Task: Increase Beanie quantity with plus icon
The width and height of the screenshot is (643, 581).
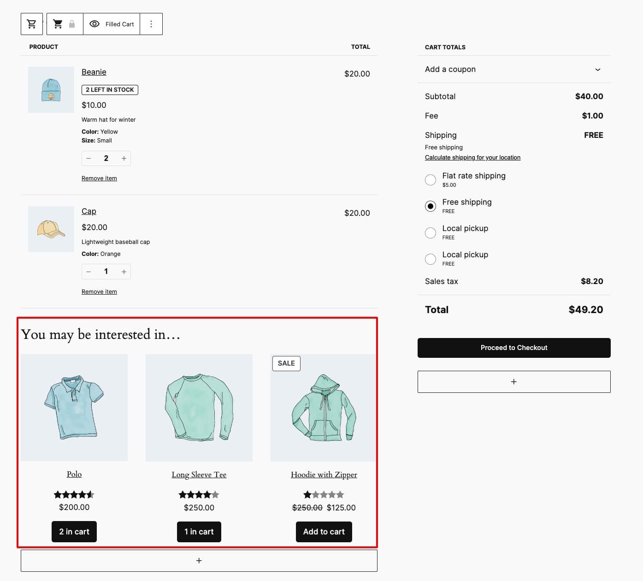Action: [x=124, y=159]
